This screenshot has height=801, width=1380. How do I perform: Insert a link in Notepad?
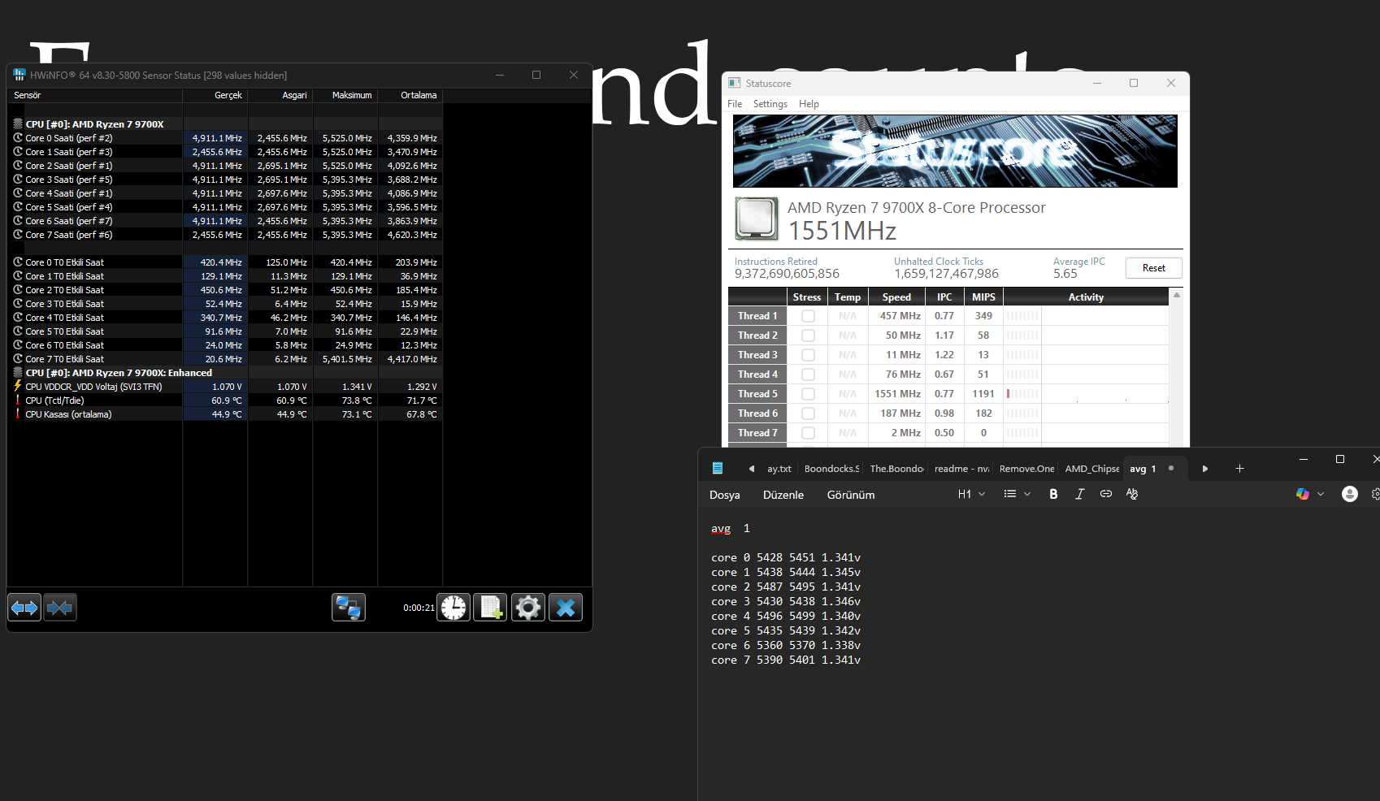pyautogui.click(x=1106, y=494)
